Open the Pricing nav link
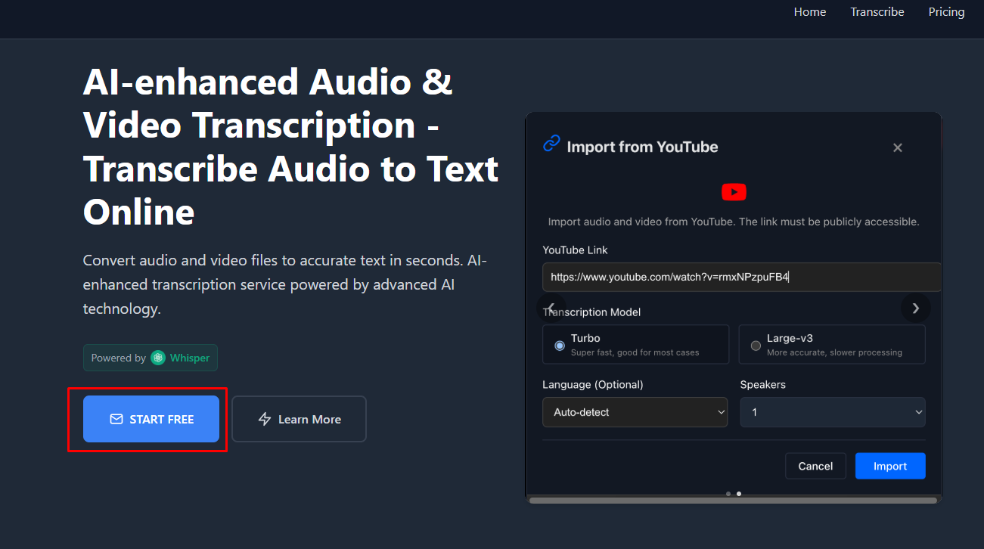Viewport: 984px width, 549px height. (x=947, y=12)
